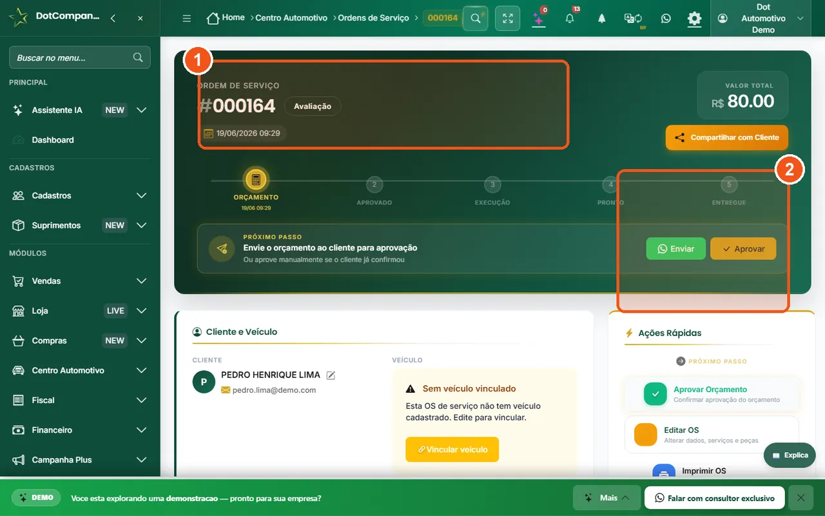Click the Avaliação status badge

313,106
